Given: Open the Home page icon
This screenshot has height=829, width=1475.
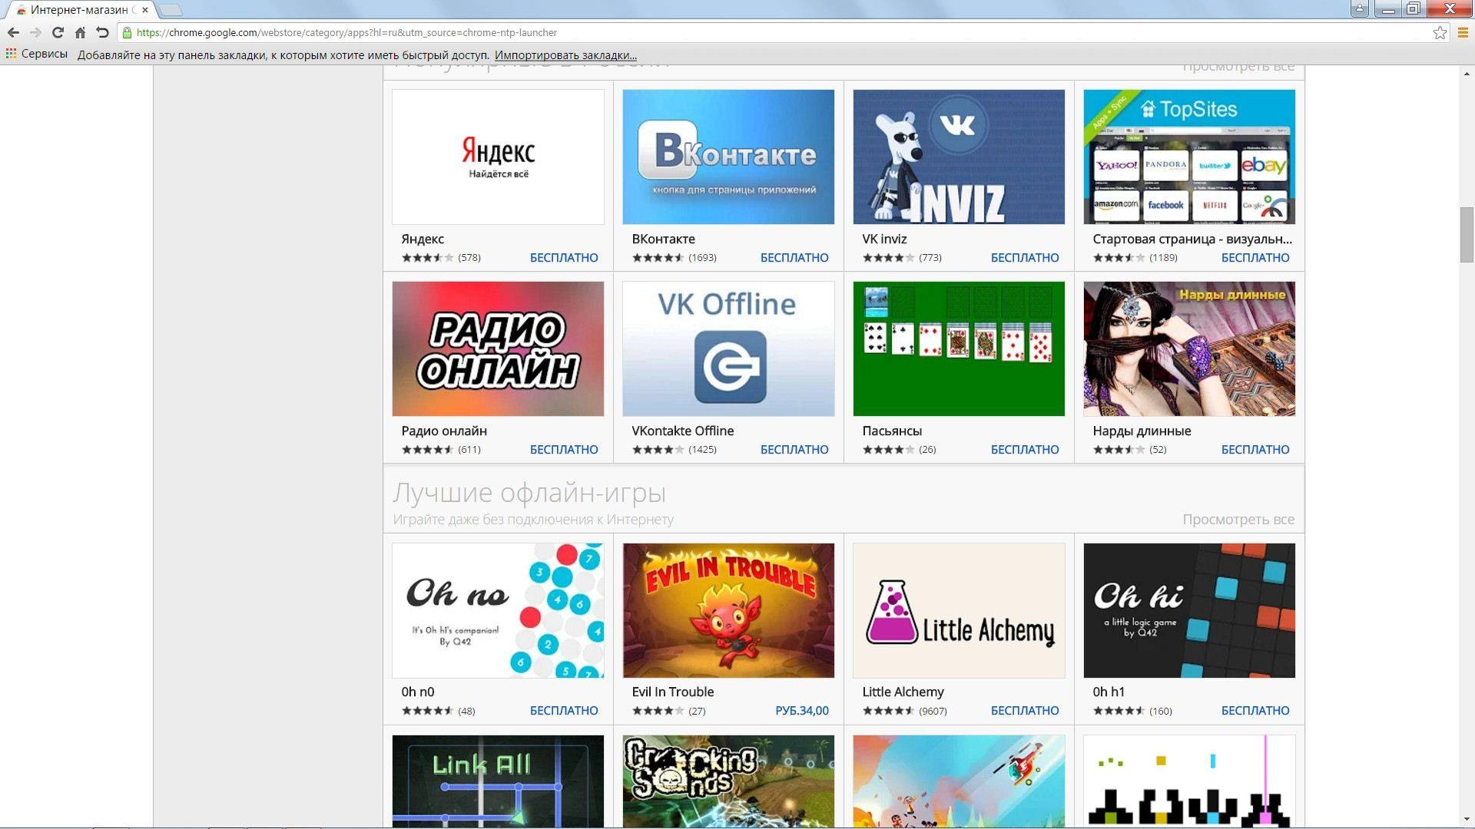Looking at the screenshot, I should tap(80, 32).
